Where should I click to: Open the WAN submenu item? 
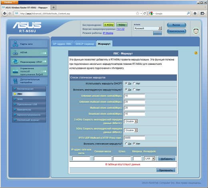tap(29, 99)
